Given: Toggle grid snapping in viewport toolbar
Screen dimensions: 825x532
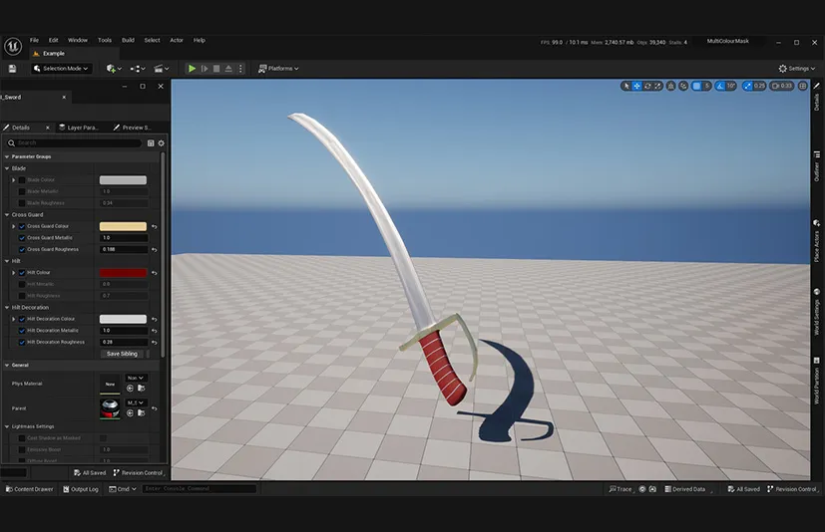Looking at the screenshot, I should 696,86.
